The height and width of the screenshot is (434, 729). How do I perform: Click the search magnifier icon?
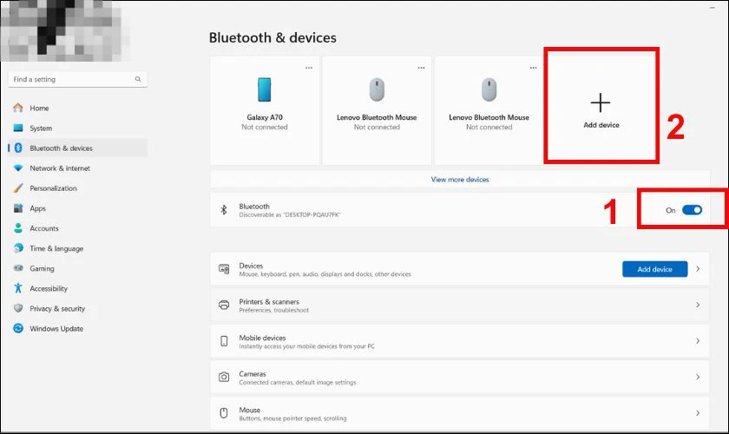click(138, 79)
